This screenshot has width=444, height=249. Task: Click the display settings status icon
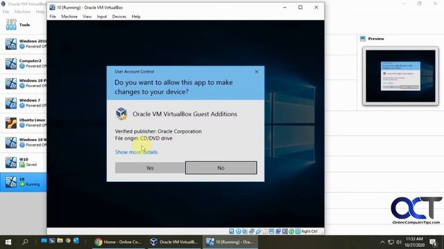tap(271, 231)
